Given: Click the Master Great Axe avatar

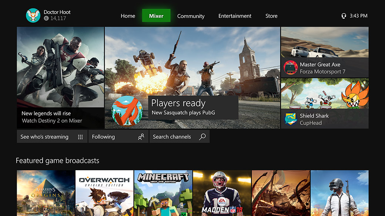Looking at the screenshot, I should click(291, 68).
